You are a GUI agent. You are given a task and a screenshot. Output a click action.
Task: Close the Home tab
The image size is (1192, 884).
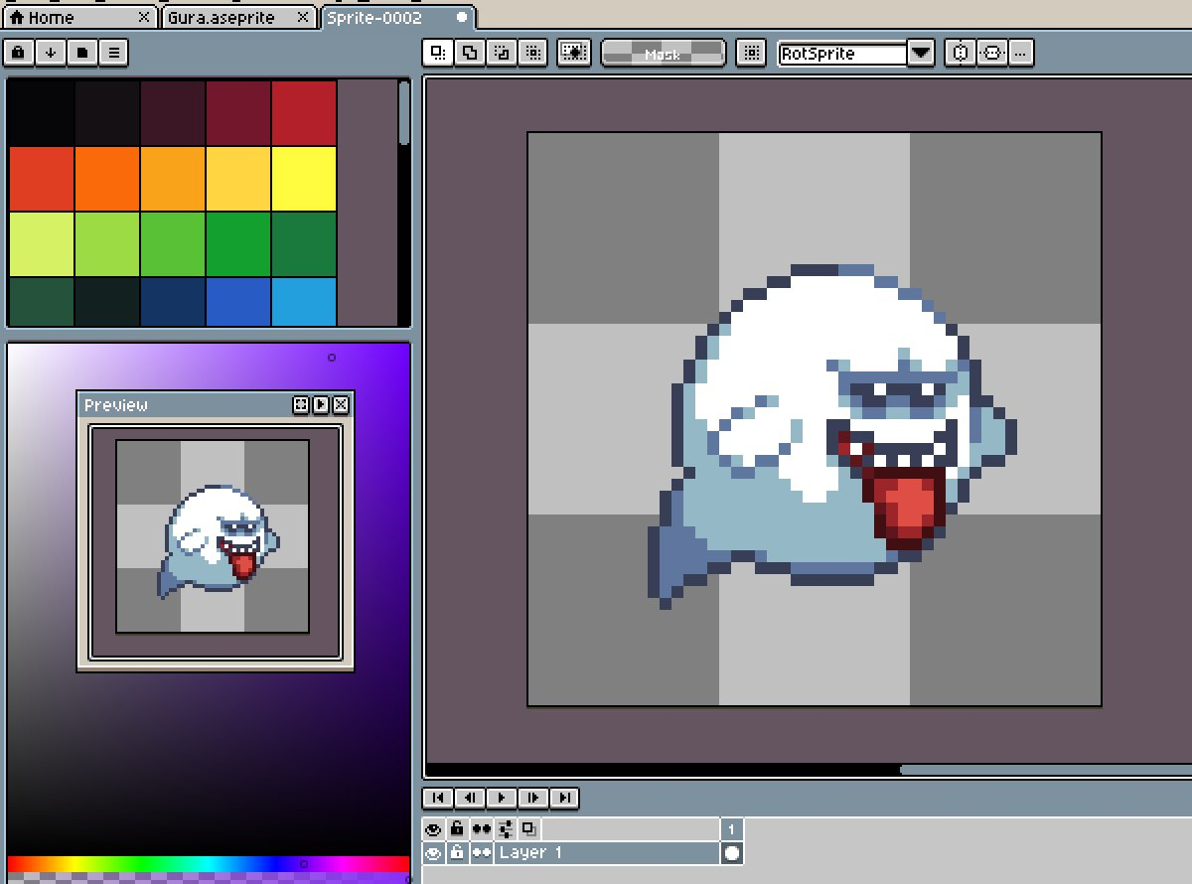coord(144,18)
